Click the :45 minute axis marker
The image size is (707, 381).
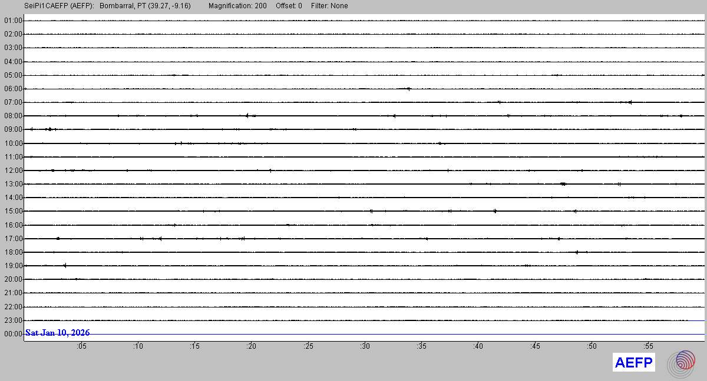(x=535, y=346)
